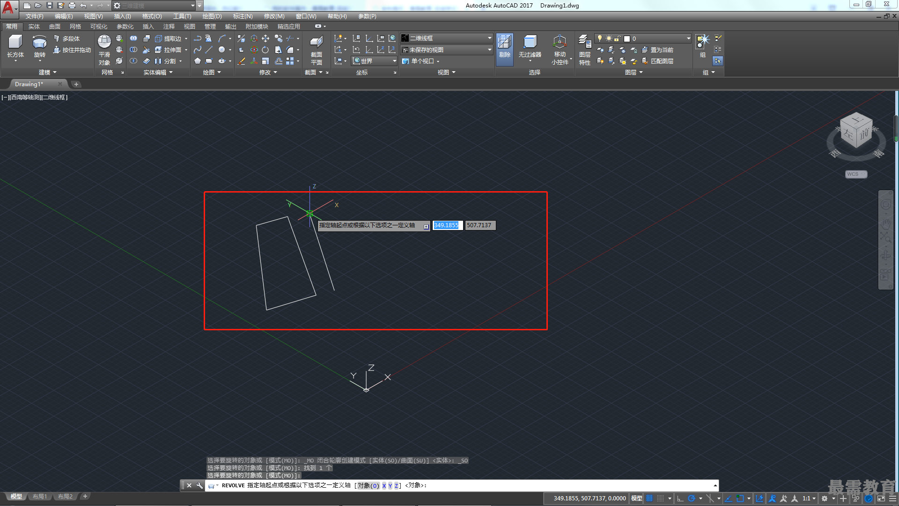This screenshot has height=506, width=899.
Task: Open annotation scale 1:1 dropdown
Action: [809, 498]
